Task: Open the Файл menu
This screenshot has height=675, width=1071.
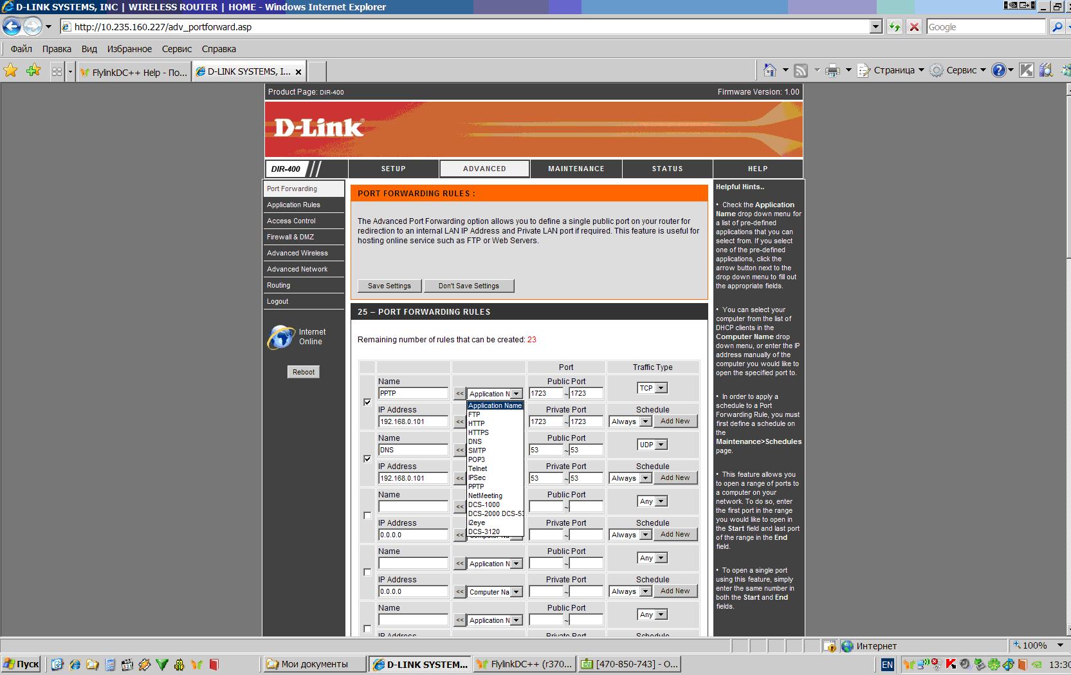Action: point(21,49)
